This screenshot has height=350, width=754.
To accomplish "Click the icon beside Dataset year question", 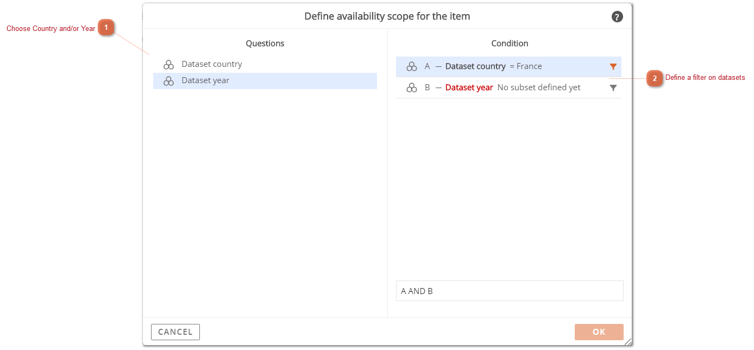I will [x=168, y=81].
